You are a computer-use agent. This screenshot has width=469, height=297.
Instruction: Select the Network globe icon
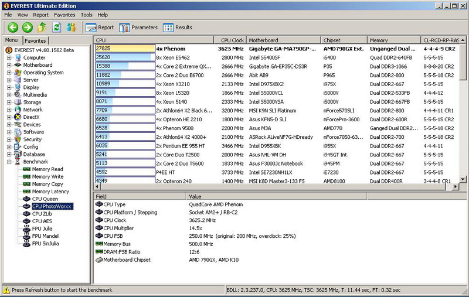pos(18,110)
